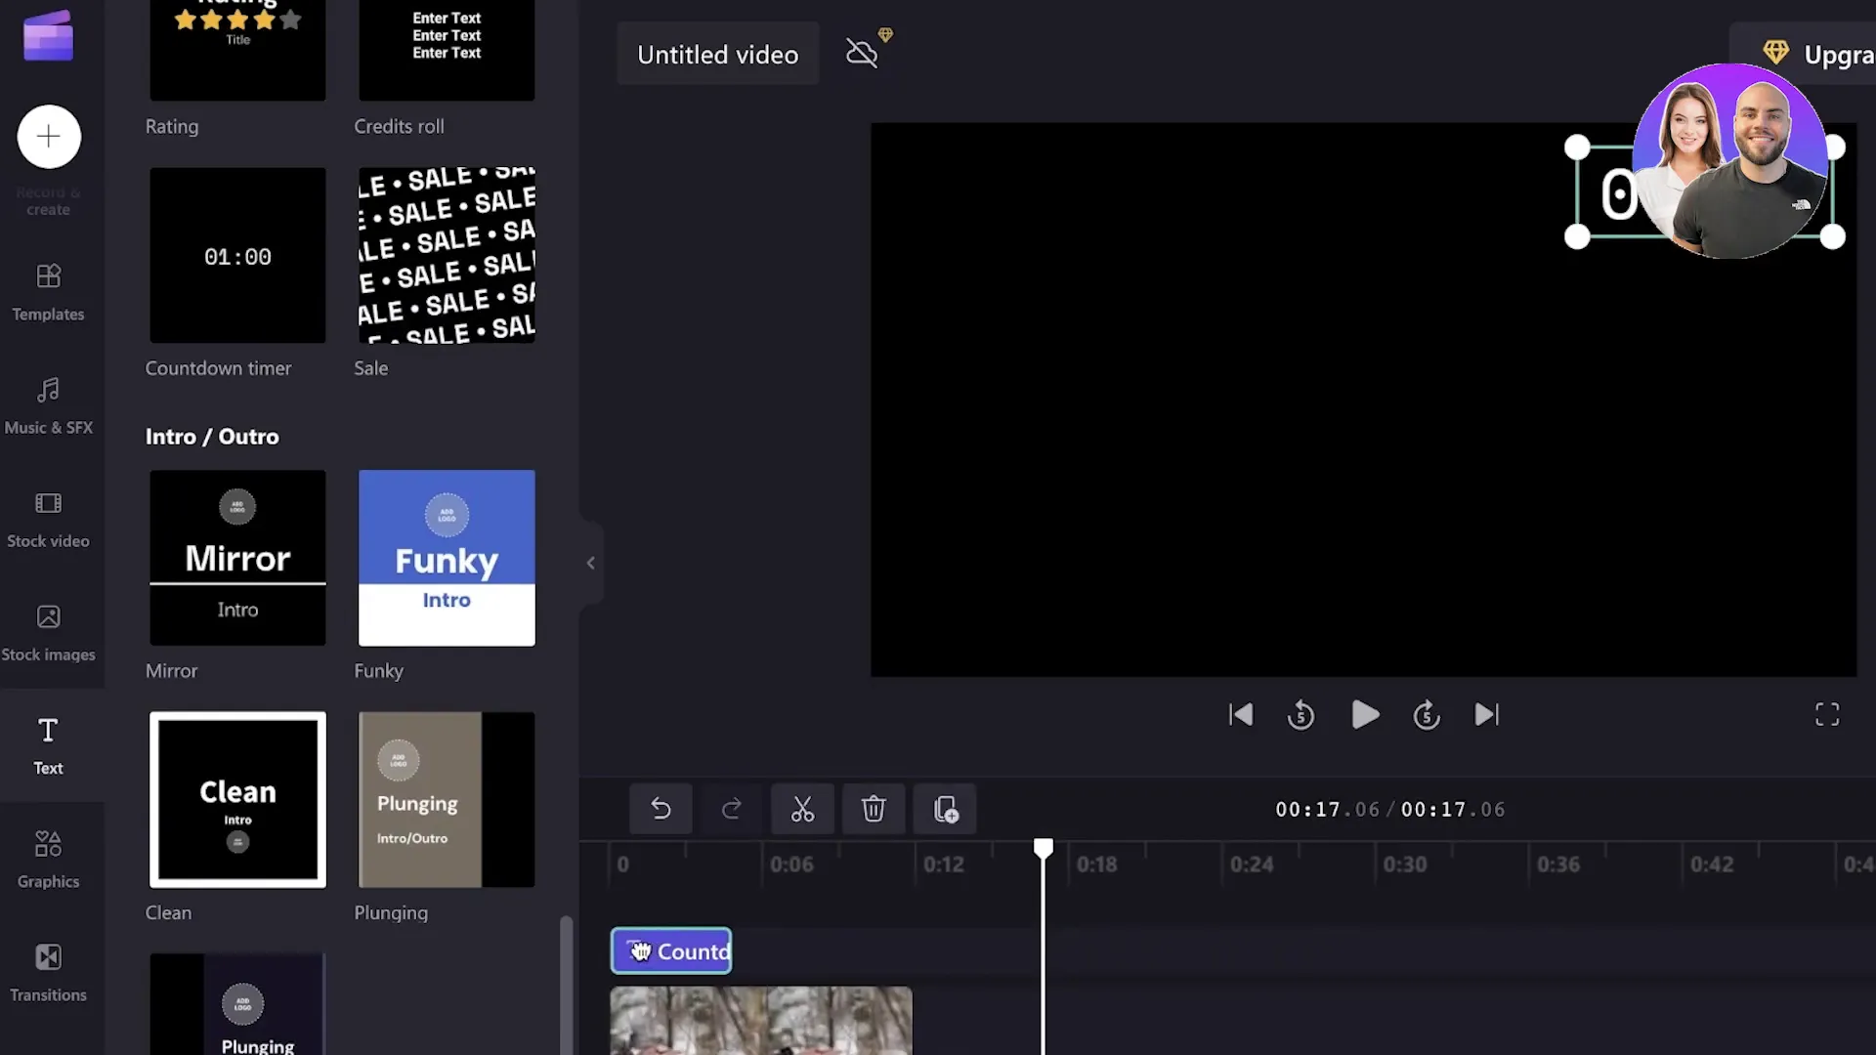Open the Stock video sidebar tab
Image resolution: width=1876 pixels, height=1055 pixels.
pos(48,519)
